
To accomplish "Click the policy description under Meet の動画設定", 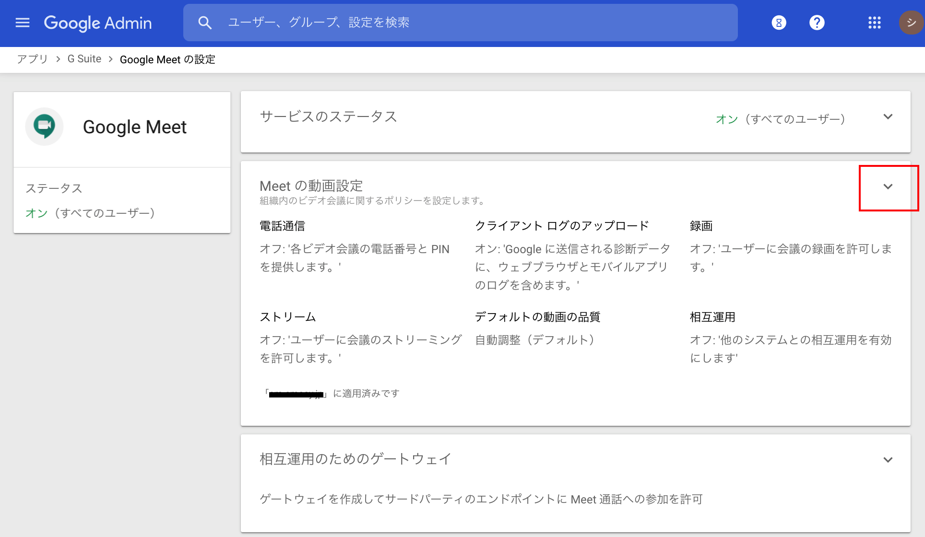I will point(373,200).
